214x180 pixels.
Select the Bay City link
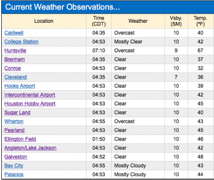[14, 166]
